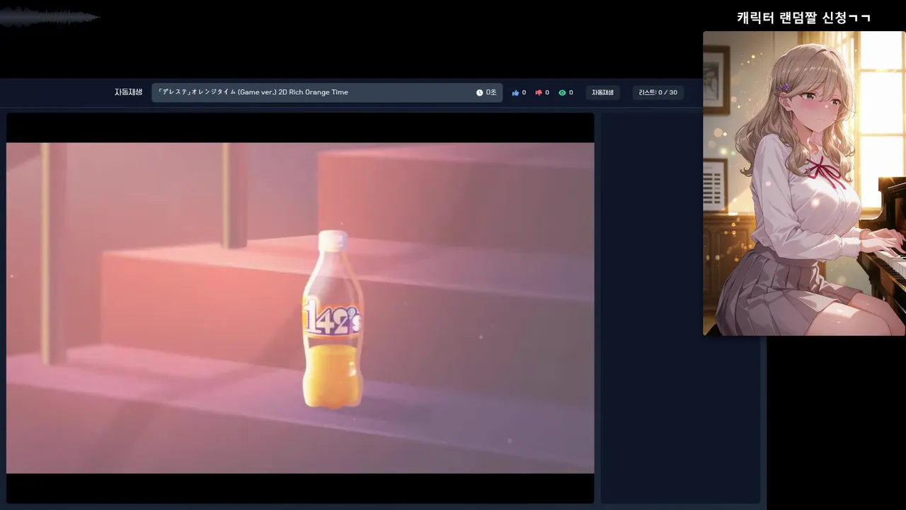Screen dimensions: 906x510
Task: Click the piano girl character image
Action: [804, 183]
